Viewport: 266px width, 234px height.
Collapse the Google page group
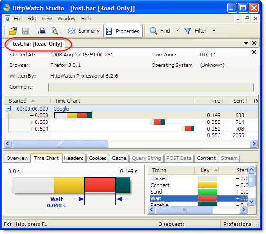[x=9, y=109]
